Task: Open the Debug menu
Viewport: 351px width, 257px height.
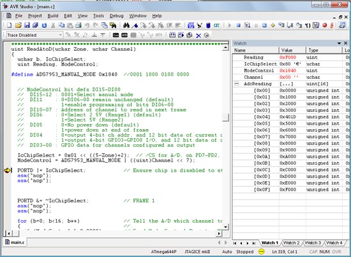Action: (x=116, y=16)
